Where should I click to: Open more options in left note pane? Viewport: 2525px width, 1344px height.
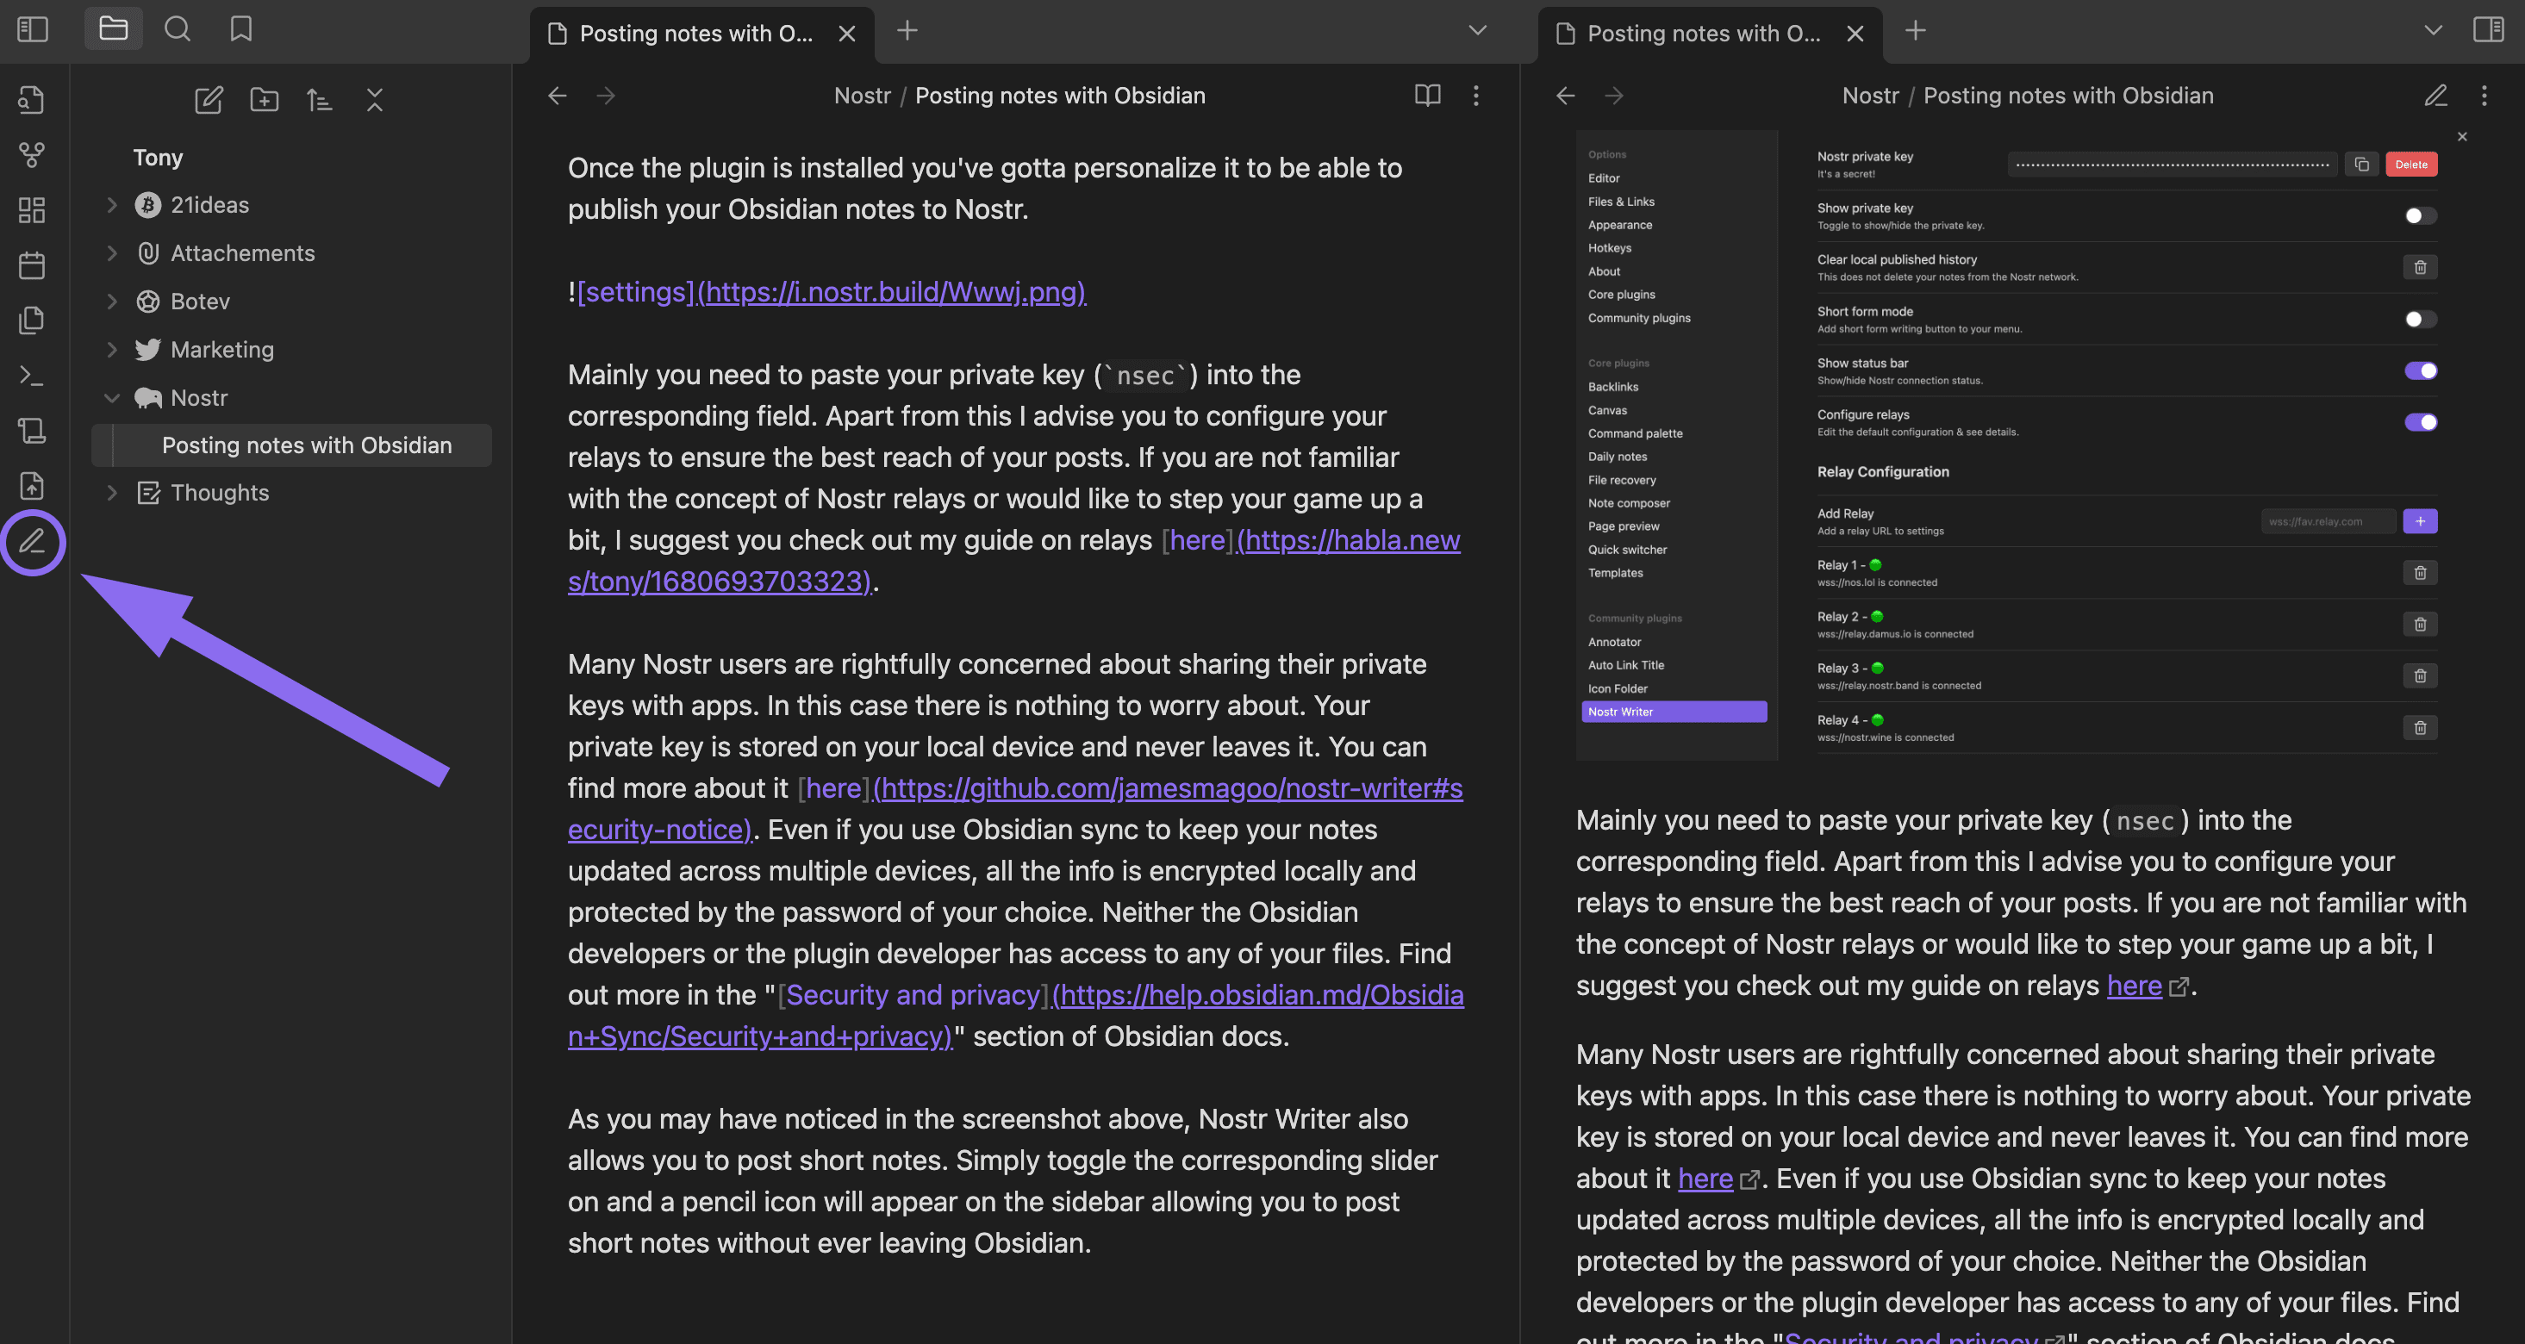(x=1476, y=95)
